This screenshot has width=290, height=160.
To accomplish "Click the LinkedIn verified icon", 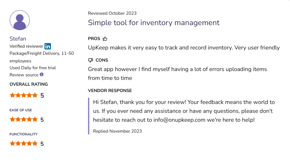I will tap(48, 46).
